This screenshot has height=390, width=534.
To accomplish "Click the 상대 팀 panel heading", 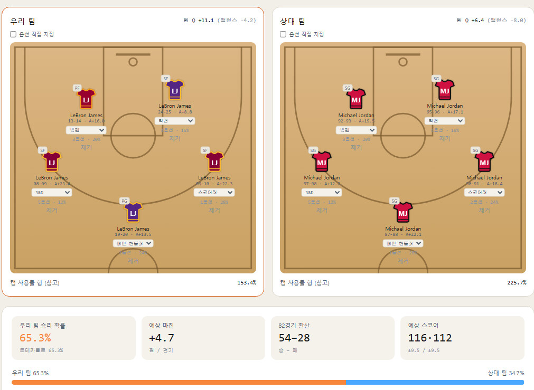I will pyautogui.click(x=293, y=21).
